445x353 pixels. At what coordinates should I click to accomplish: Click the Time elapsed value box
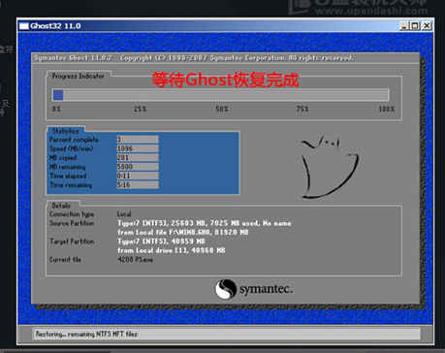pyautogui.click(x=138, y=176)
